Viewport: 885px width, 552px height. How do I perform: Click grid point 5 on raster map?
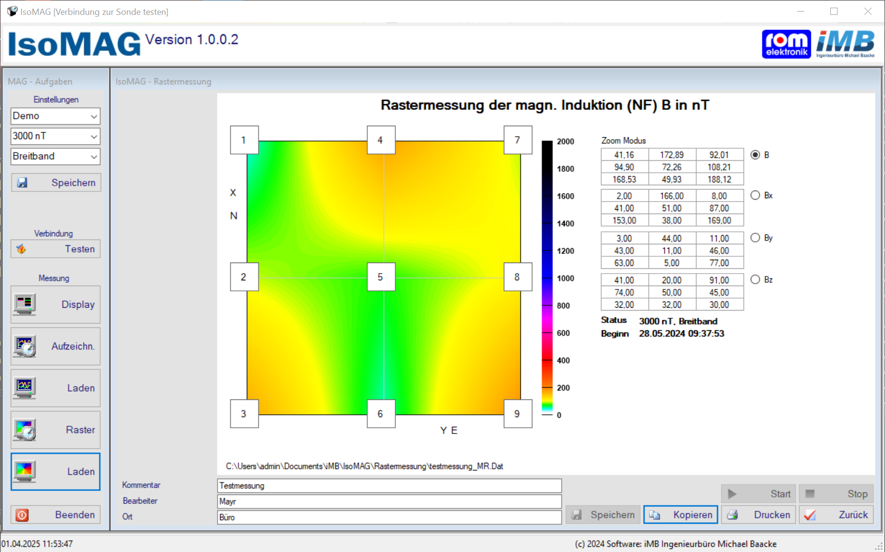[x=381, y=277]
